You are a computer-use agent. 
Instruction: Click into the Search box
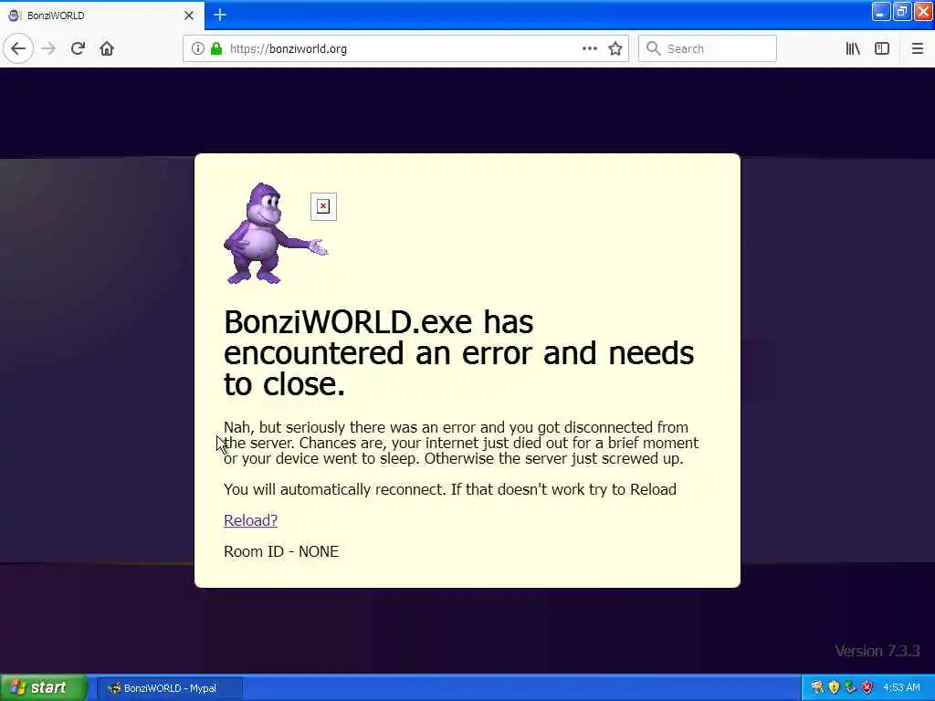click(708, 48)
